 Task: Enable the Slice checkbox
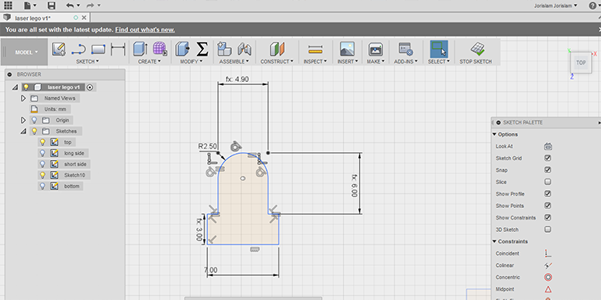tap(547, 182)
